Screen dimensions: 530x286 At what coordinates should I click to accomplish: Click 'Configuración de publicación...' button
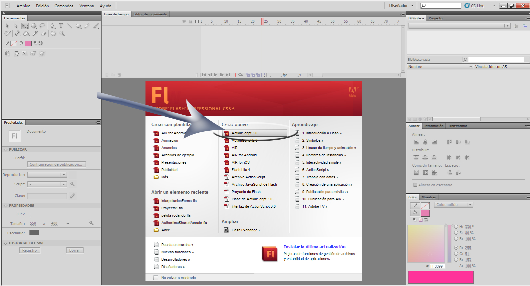pos(57,164)
